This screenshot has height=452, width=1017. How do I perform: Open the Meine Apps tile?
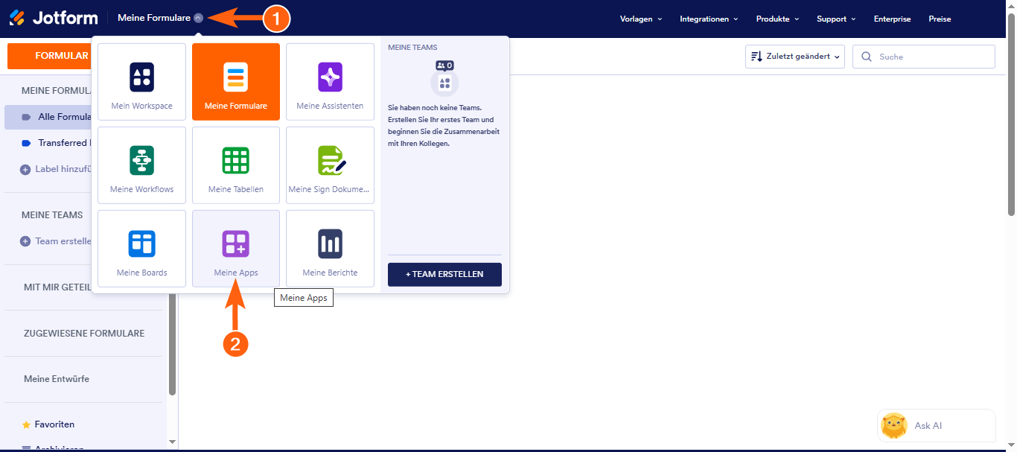pyautogui.click(x=236, y=249)
